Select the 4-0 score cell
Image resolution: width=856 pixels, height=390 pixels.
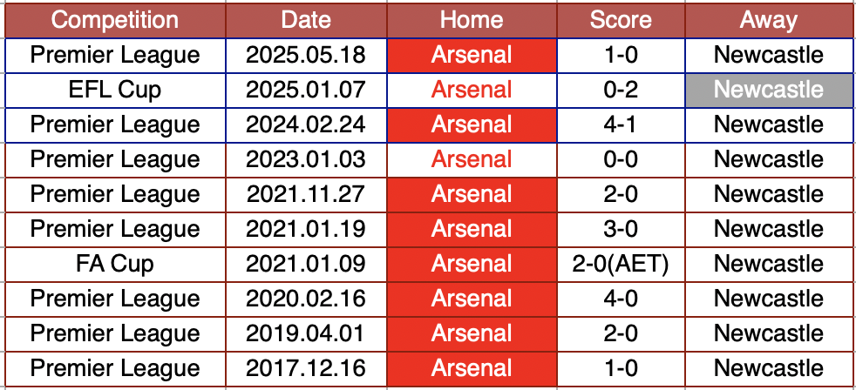[x=621, y=299]
